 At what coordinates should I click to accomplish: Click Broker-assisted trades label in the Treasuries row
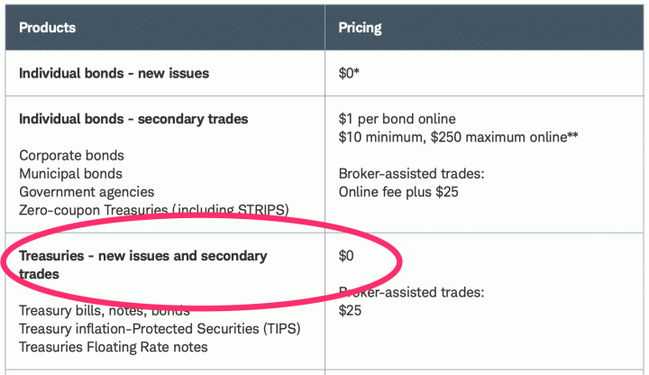click(x=411, y=292)
